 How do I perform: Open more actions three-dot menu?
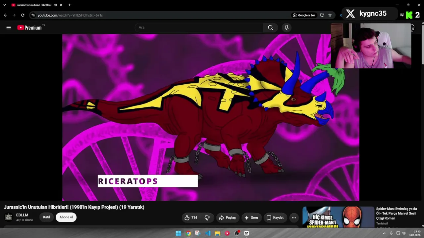(294, 218)
